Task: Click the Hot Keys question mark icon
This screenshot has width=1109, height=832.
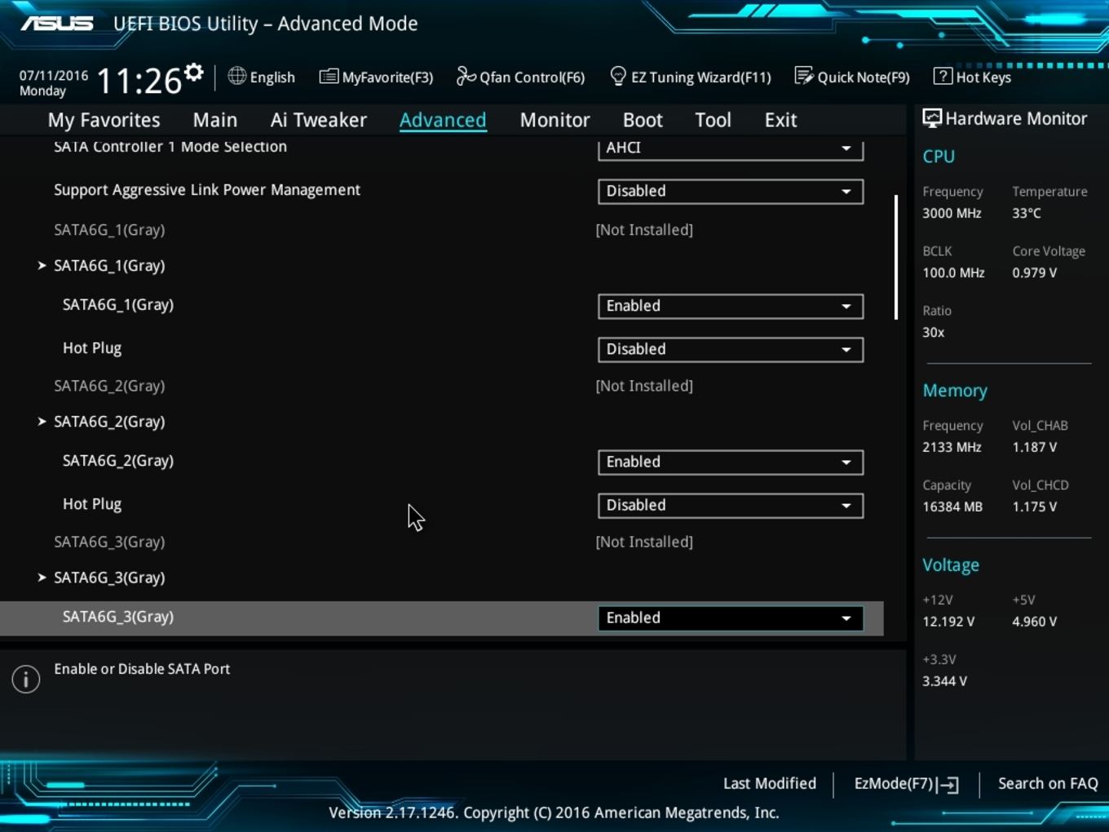Action: tap(943, 77)
